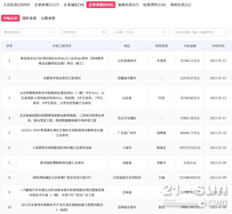Open the 备案信息(67) tab
Viewport: 232px width, 214px height.
[128, 5]
